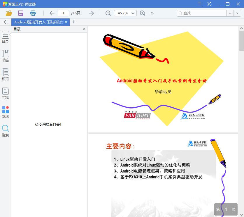Open the 45.7% zoom level dropdown

(x=125, y=13)
